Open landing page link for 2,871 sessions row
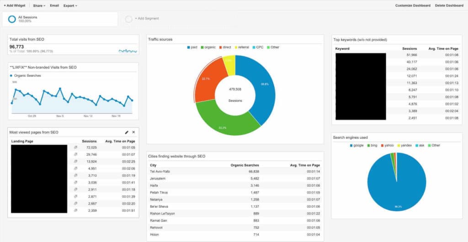Screen dimensions: 468x242 75,196
